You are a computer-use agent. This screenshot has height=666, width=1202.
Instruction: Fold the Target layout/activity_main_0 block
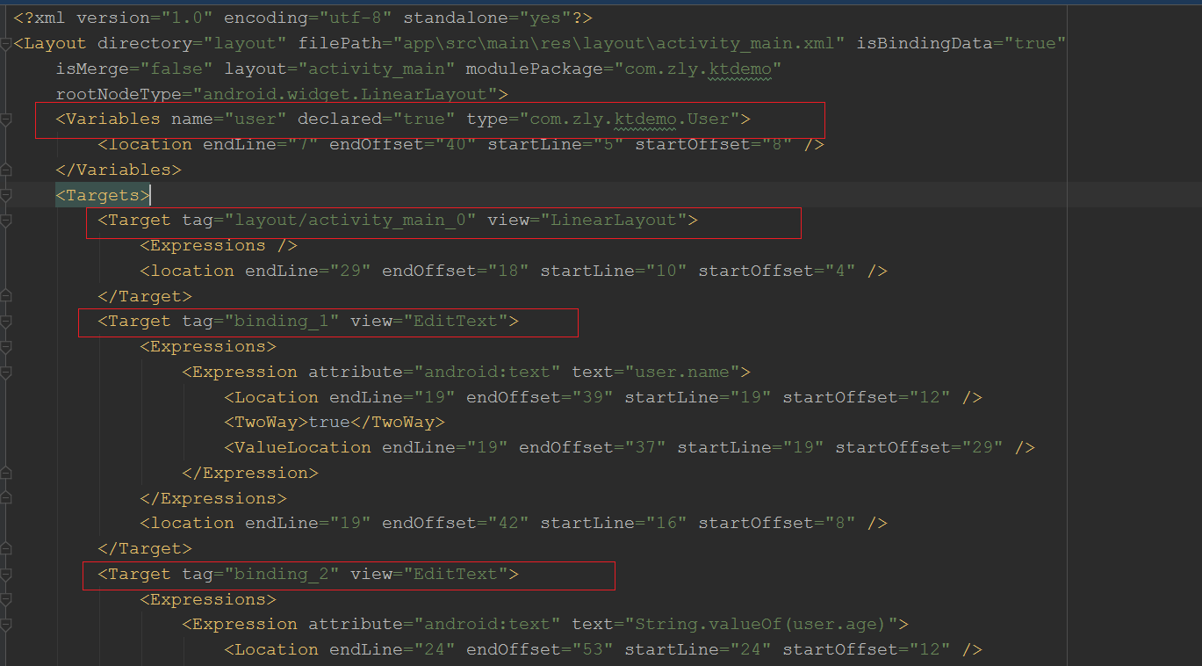[x=5, y=220]
